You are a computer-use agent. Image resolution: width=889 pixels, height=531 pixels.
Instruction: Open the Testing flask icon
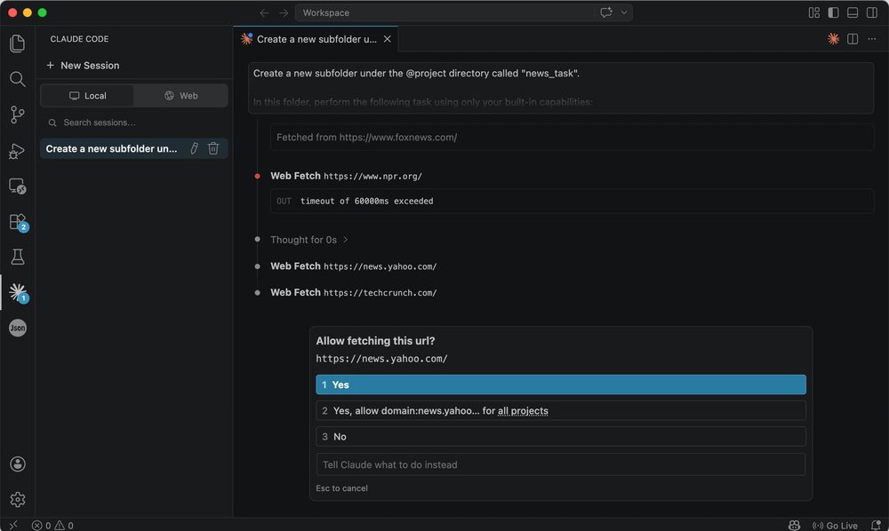(17, 258)
